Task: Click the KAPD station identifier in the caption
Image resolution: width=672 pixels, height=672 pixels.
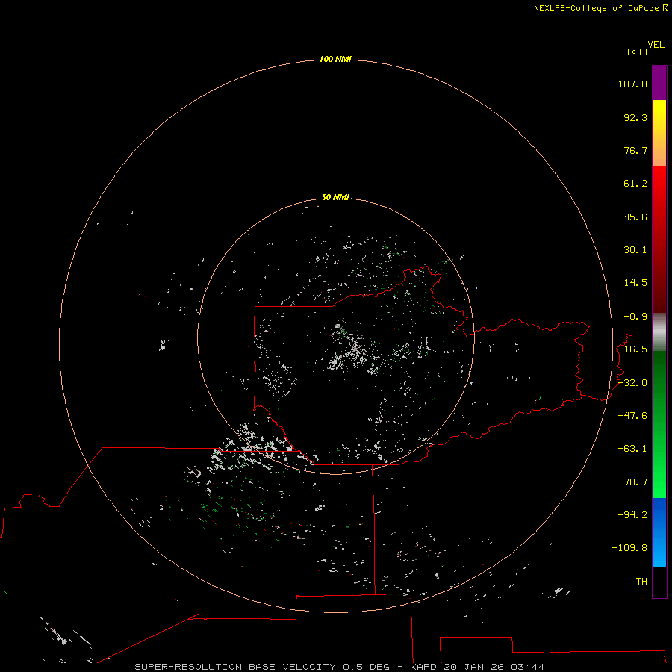Action: pyautogui.click(x=423, y=667)
